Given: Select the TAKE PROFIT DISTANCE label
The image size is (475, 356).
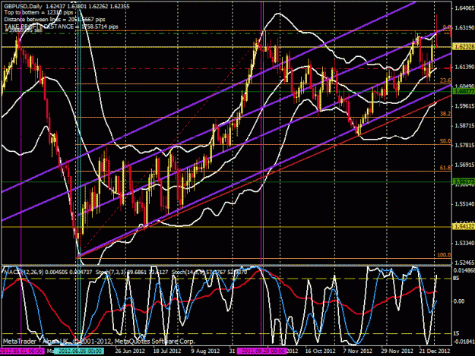Looking at the screenshot, I should tap(62, 27).
